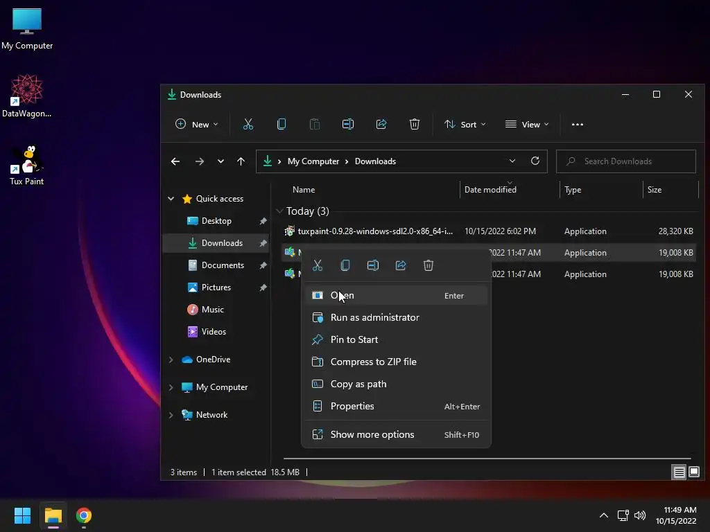Viewport: 710px width, 532px height.
Task: Open My Computer desktop icon
Action: click(27, 29)
